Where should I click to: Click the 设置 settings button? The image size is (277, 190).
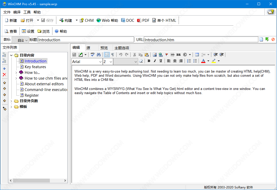28,31
